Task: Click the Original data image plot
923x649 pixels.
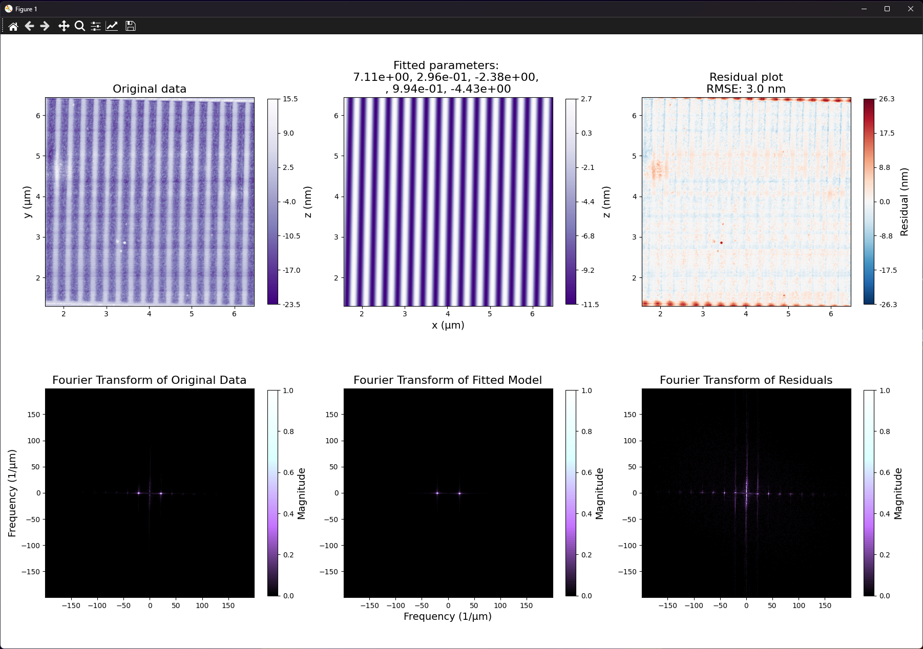Action: tap(150, 202)
